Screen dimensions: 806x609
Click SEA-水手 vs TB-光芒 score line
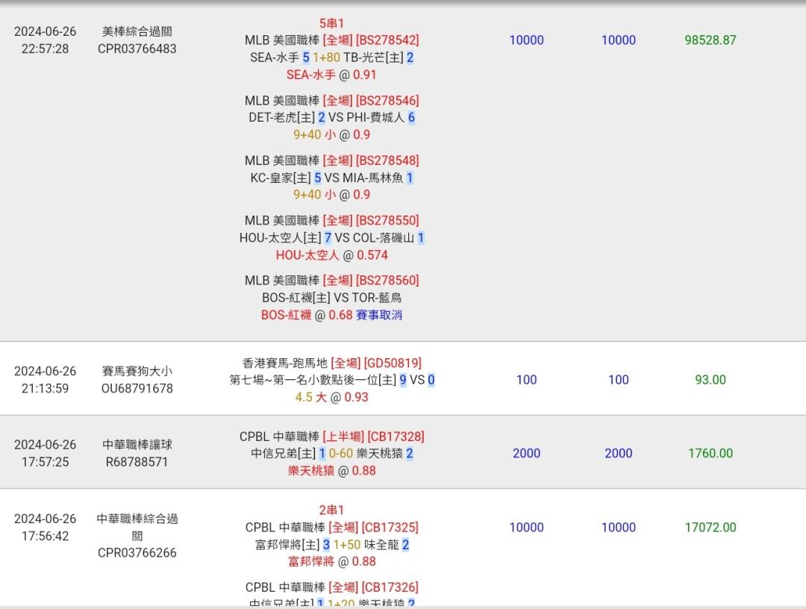point(331,57)
